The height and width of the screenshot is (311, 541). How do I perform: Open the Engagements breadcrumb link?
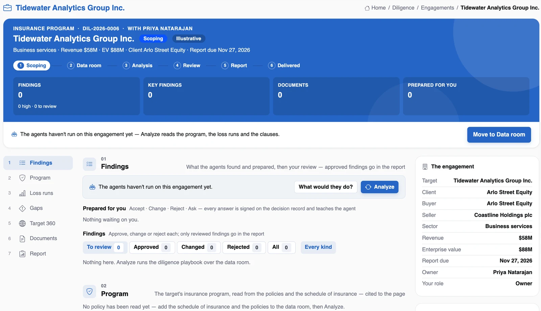[438, 8]
